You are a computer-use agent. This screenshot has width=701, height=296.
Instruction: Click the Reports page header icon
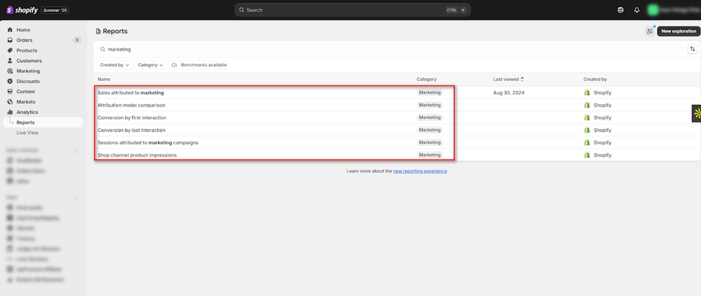coord(98,31)
